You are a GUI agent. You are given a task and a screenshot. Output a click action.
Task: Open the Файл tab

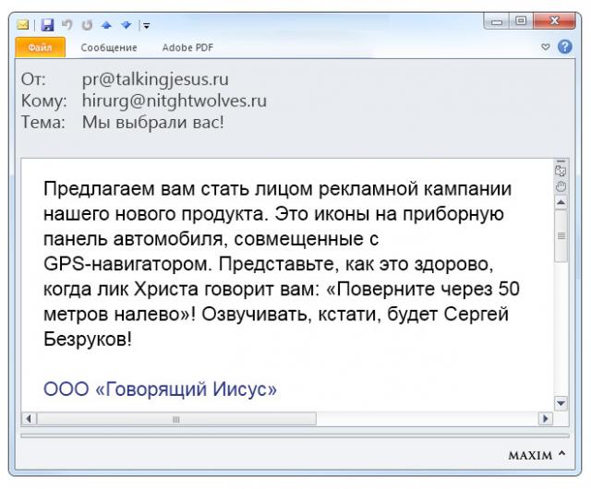pos(40,47)
